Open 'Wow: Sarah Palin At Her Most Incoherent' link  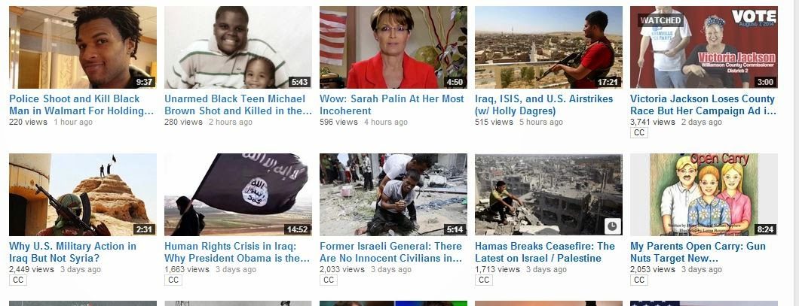(x=392, y=105)
